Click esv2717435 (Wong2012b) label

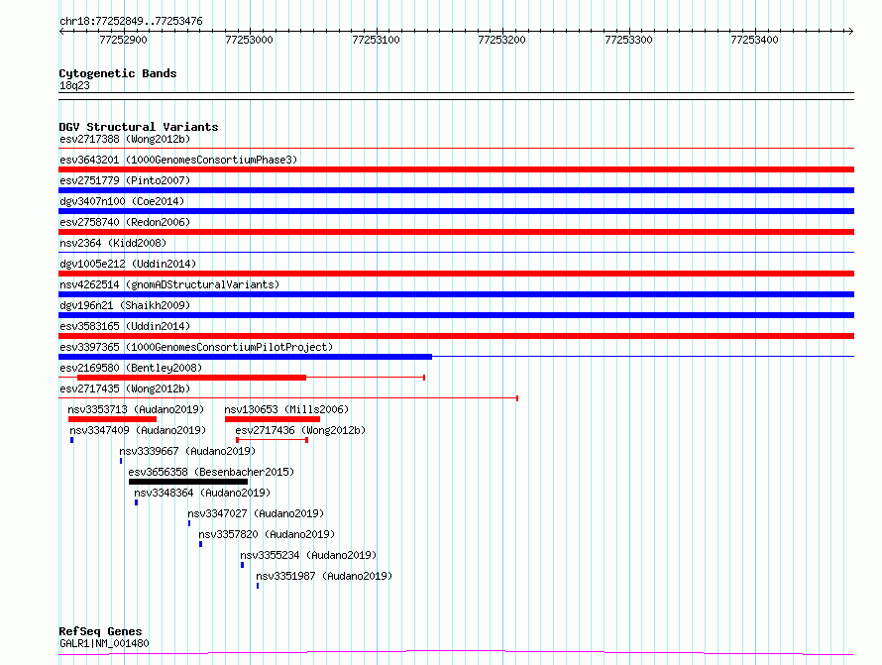125,388
